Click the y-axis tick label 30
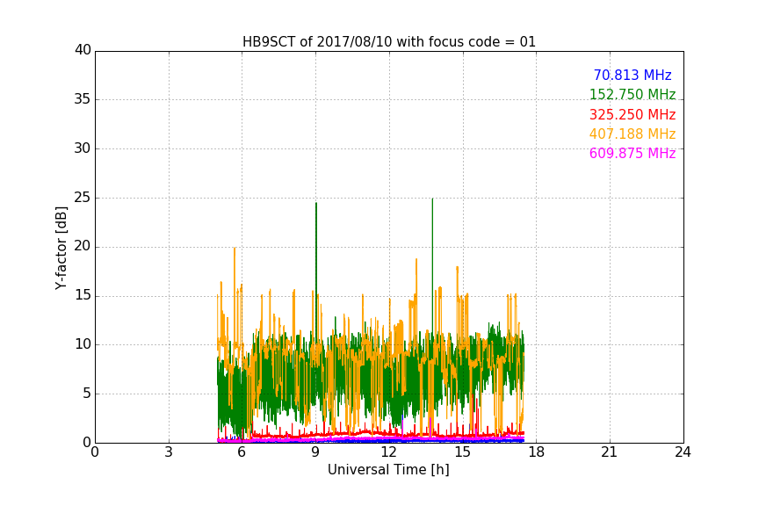 (83, 148)
